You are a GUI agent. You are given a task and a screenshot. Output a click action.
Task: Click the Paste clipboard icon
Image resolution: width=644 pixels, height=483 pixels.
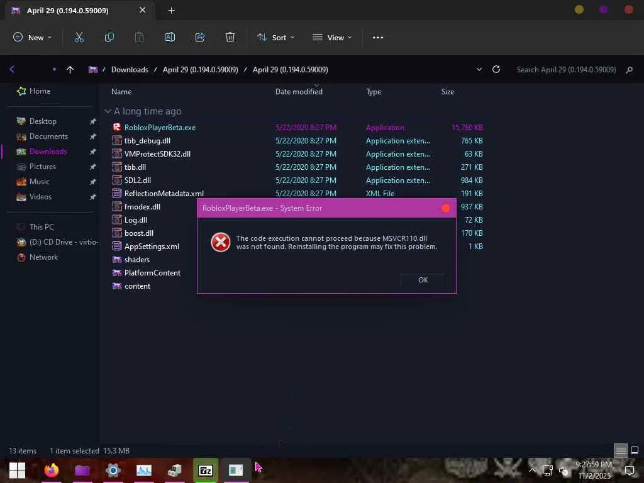(x=140, y=37)
